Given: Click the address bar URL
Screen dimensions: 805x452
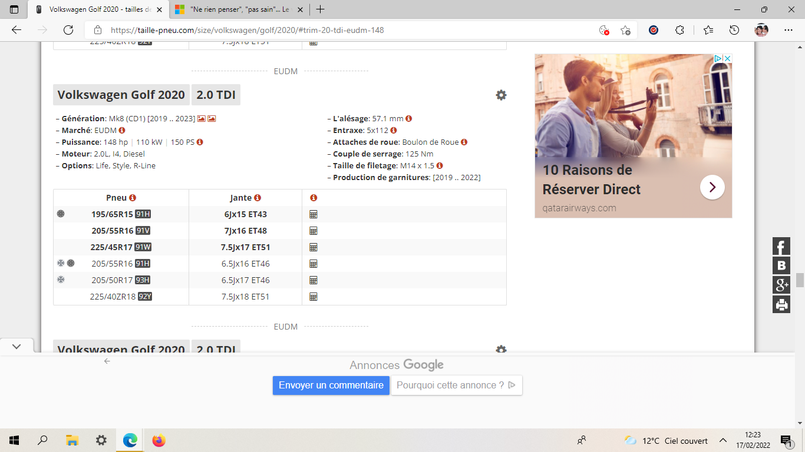Looking at the screenshot, I should [x=248, y=30].
